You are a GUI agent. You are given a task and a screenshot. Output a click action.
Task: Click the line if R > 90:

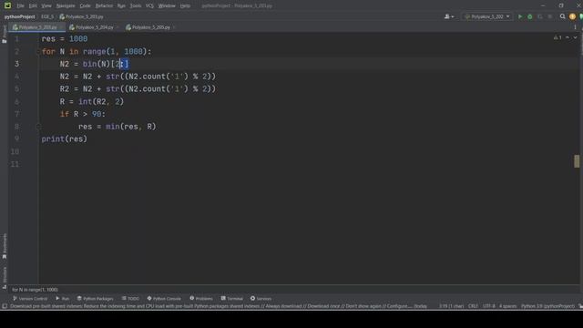point(83,114)
